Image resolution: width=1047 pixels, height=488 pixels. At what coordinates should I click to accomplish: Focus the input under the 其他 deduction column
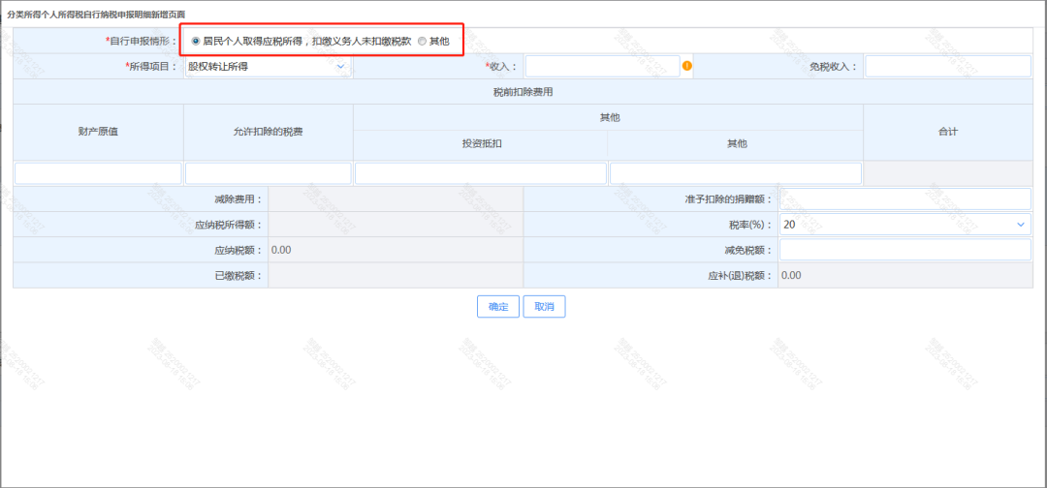tap(735, 173)
